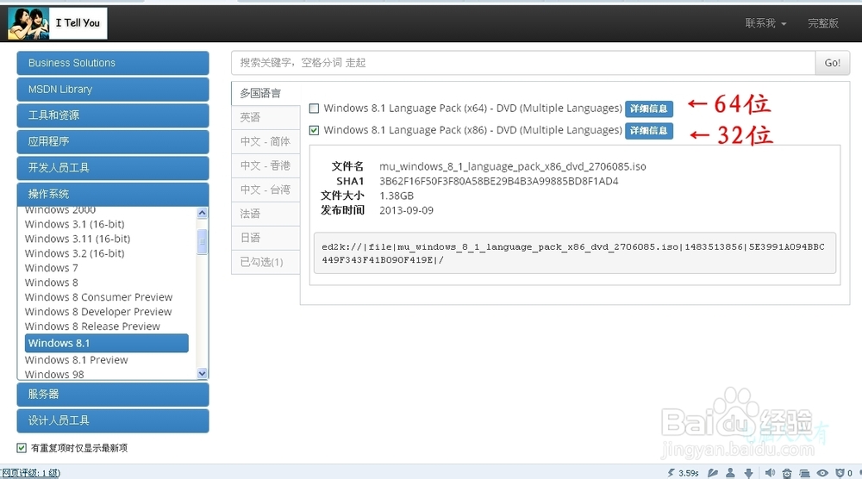
Task: Switch to the 法语 language tab
Action: click(265, 214)
